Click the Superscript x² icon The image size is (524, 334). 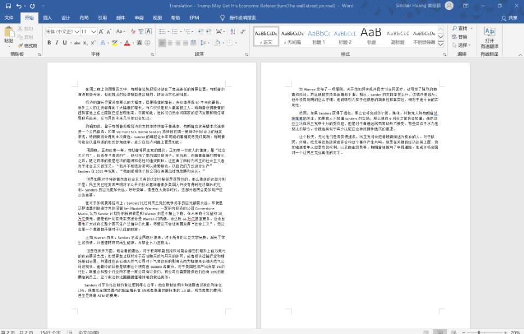point(93,43)
